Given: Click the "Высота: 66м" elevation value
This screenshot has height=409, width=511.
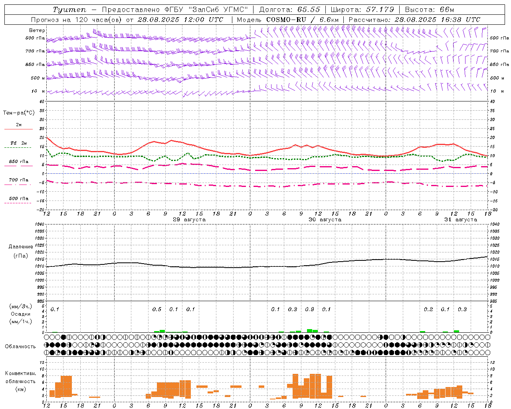Looking at the screenshot, I should tap(429, 10).
